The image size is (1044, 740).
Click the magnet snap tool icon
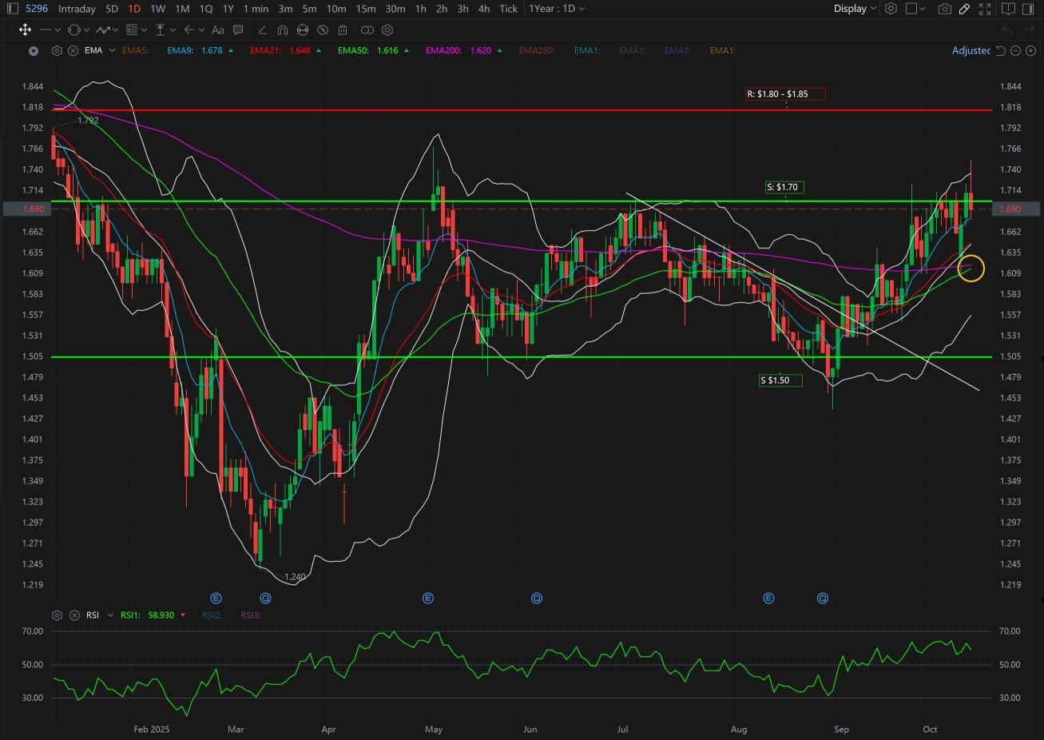click(x=282, y=30)
